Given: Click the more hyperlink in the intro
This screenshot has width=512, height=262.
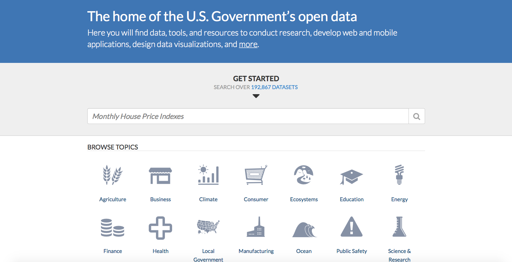Looking at the screenshot, I should pos(248,44).
